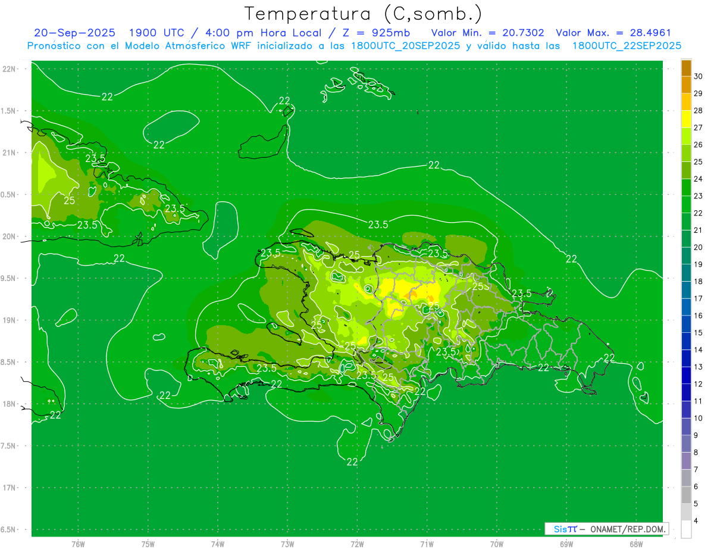The width and height of the screenshot is (714, 552).
Task: Click the 68W longitude axis label
Action: (x=635, y=544)
